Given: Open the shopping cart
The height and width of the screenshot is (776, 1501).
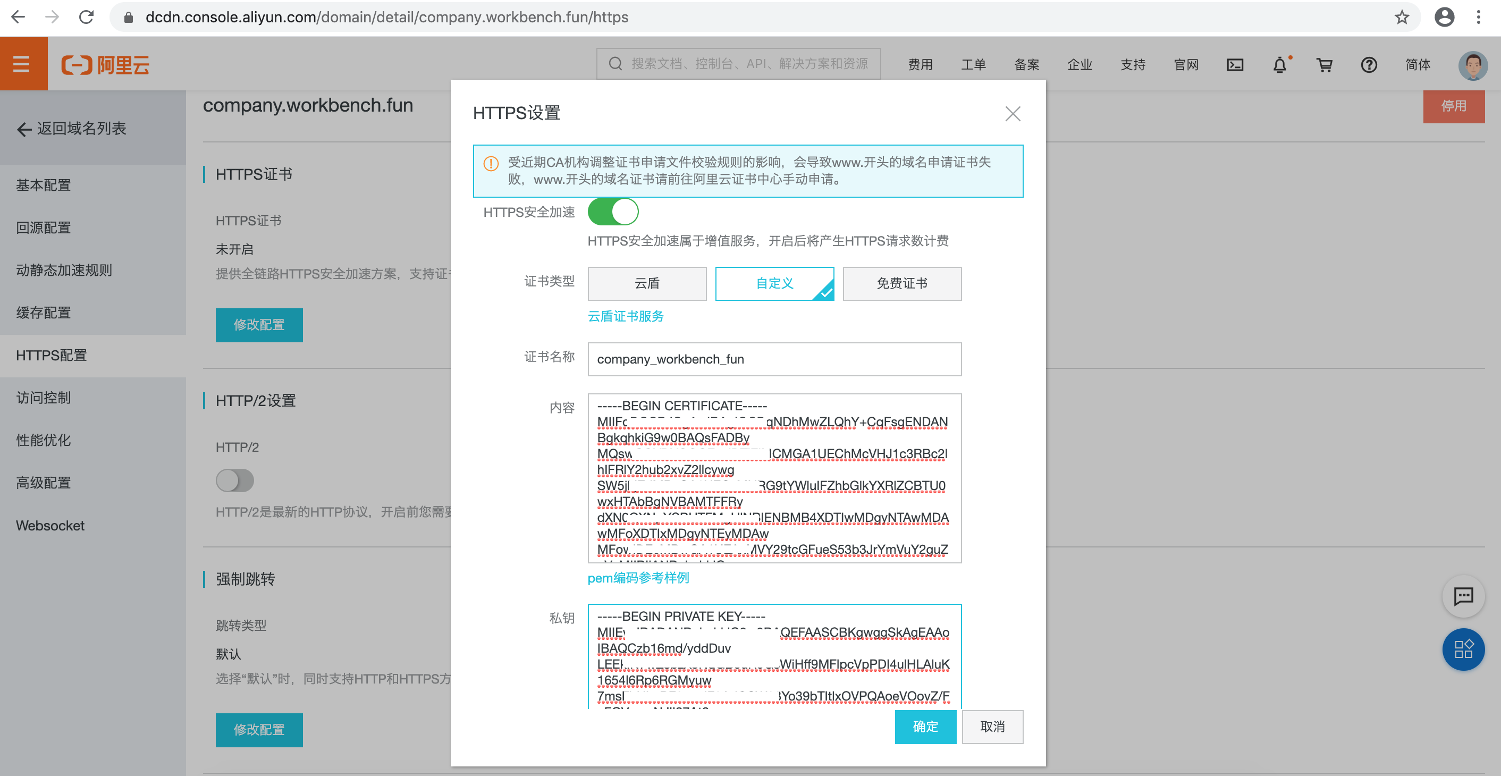Looking at the screenshot, I should 1325,65.
